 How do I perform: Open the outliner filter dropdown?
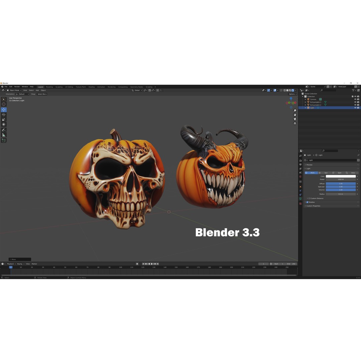tap(354, 90)
